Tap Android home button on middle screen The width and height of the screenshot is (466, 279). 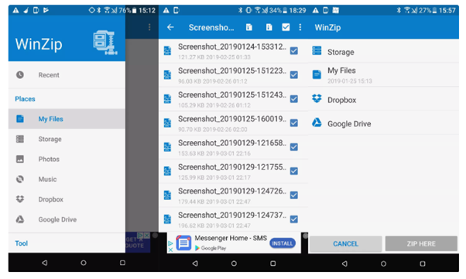click(x=234, y=263)
